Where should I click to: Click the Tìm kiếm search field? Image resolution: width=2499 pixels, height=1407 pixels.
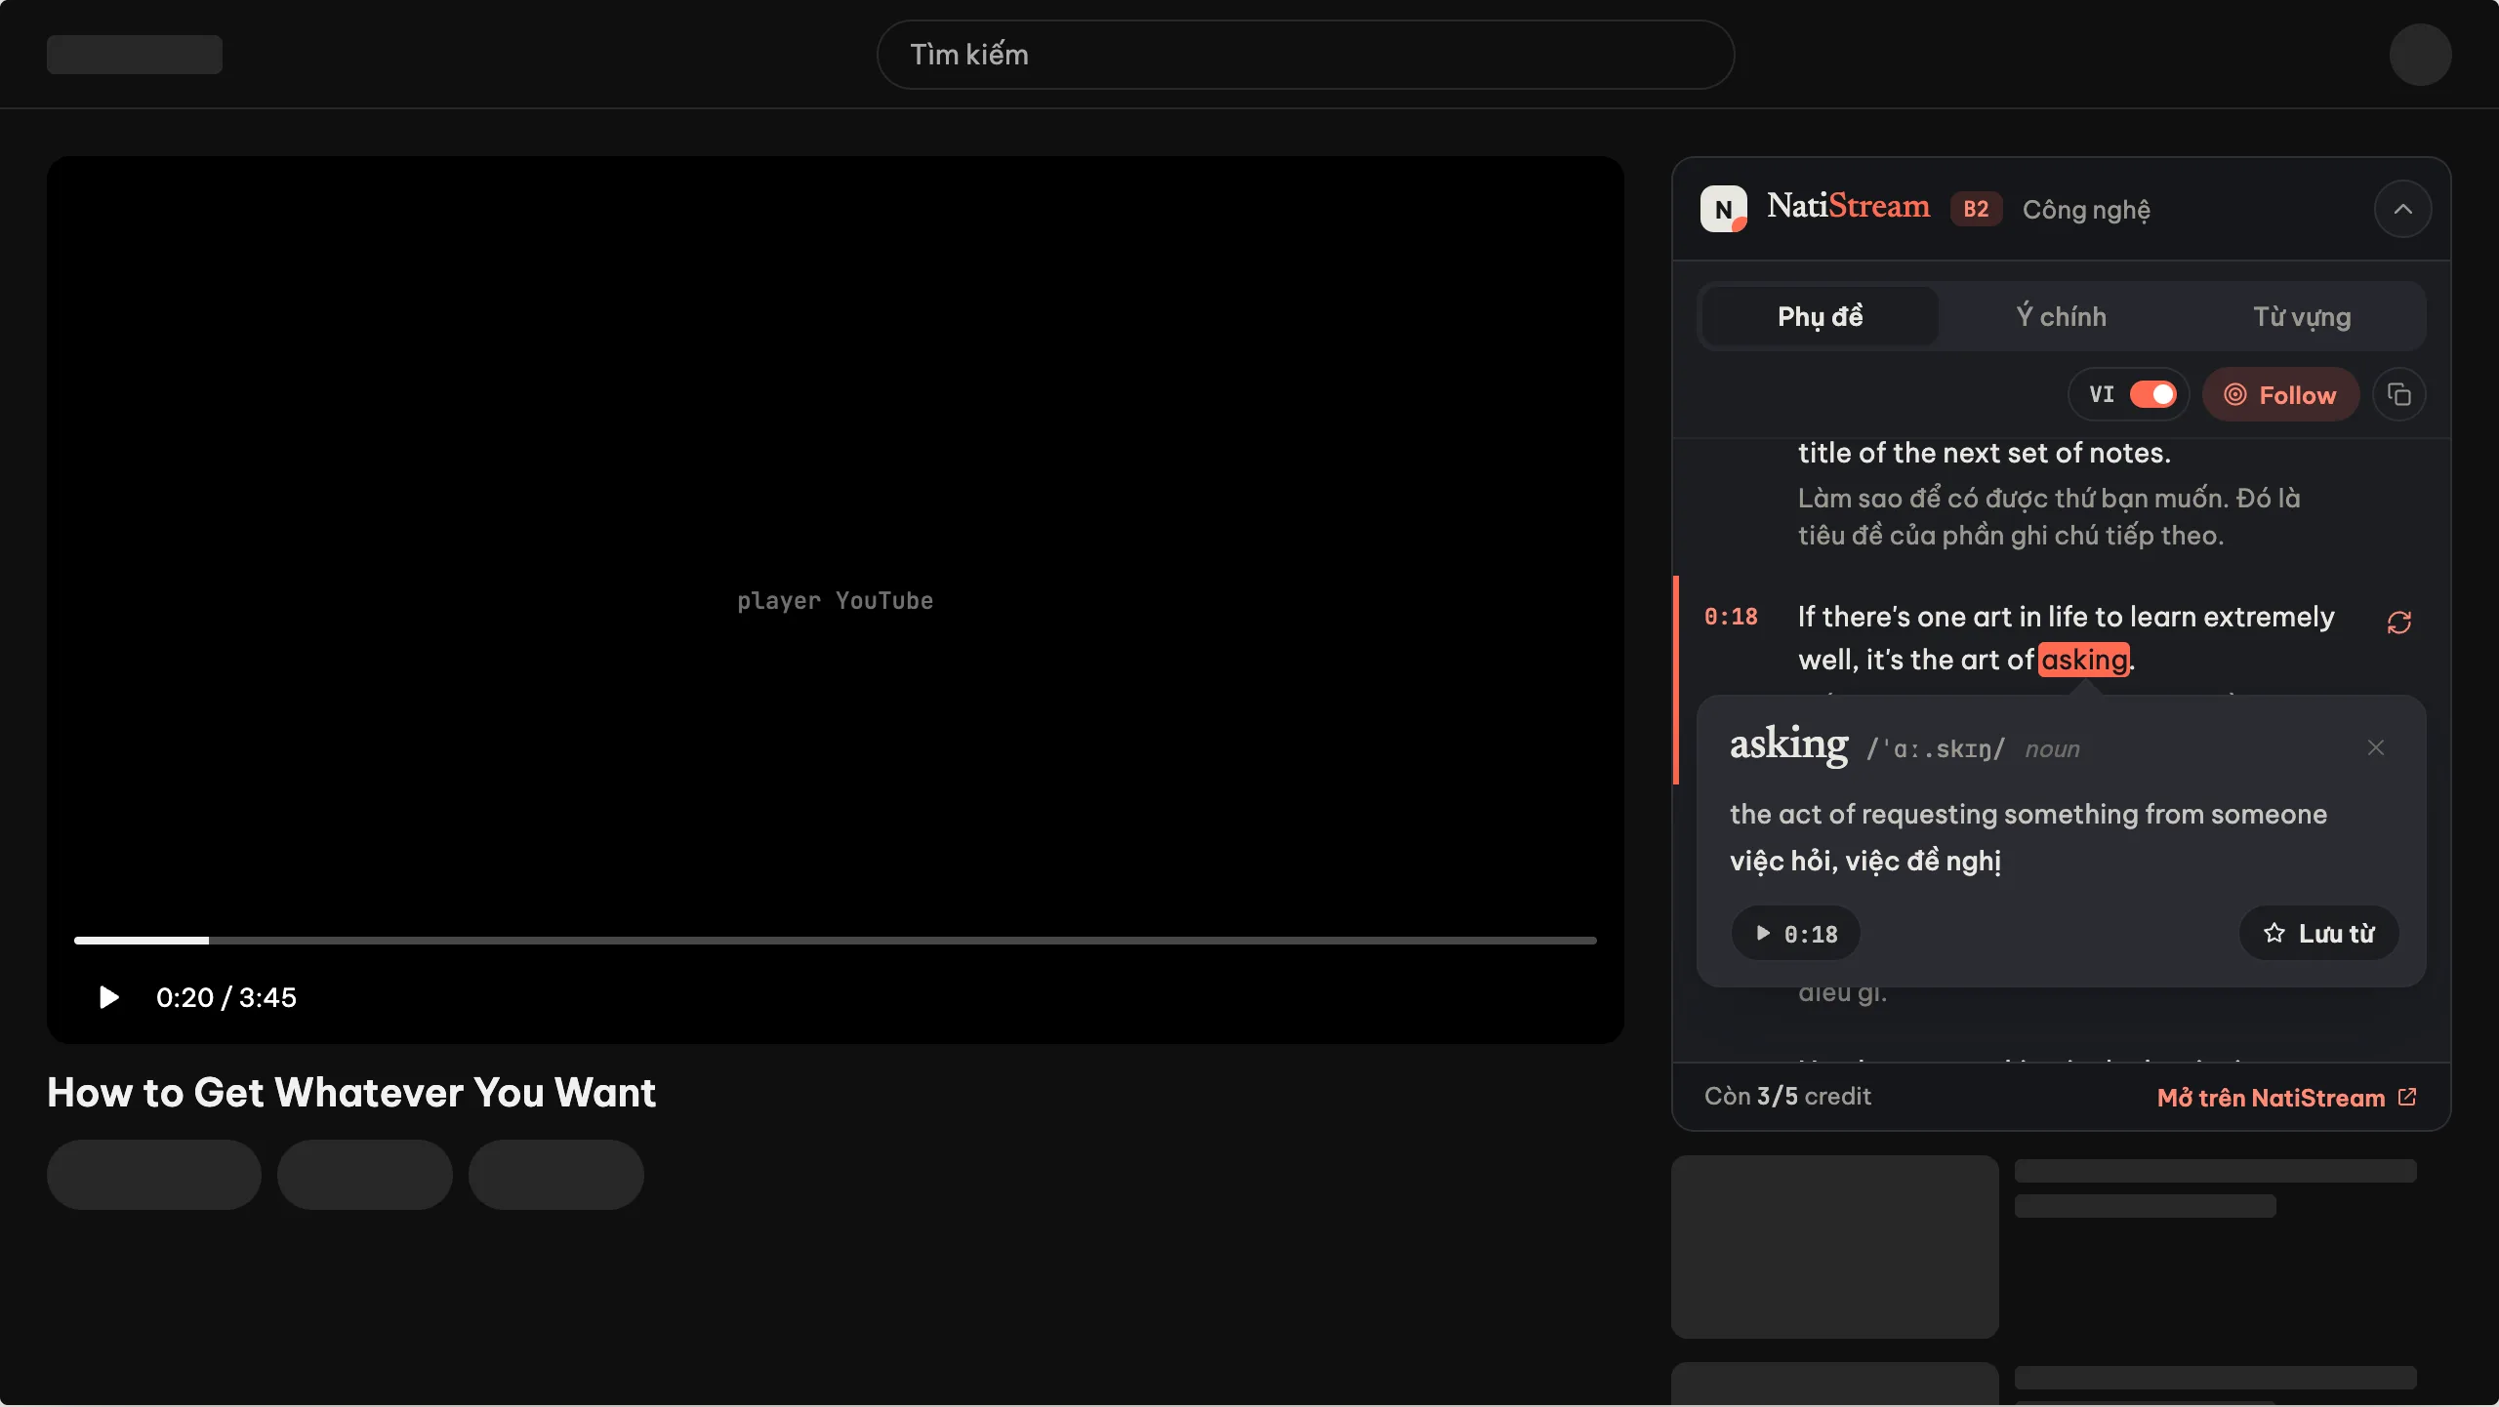tap(1305, 55)
